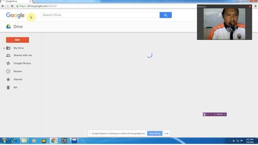Click the Bin trash can icon

(x=8, y=87)
